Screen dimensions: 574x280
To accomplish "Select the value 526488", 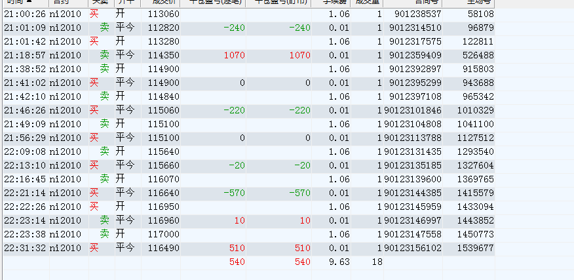I will pyautogui.click(x=478, y=56).
